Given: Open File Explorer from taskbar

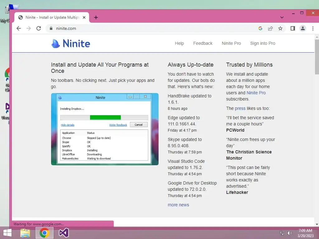Looking at the screenshot, I should tap(25, 233).
